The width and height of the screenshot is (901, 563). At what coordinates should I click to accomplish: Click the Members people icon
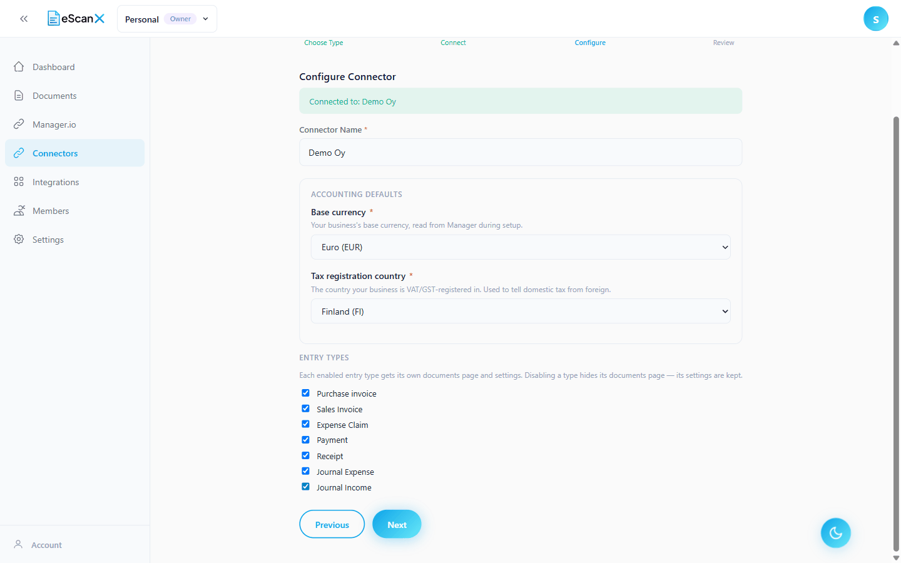19,210
